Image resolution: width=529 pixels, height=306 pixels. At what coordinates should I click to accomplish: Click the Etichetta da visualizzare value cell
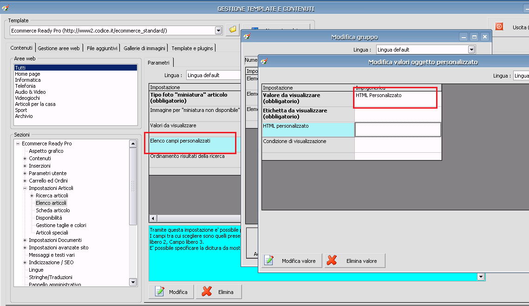(398, 114)
